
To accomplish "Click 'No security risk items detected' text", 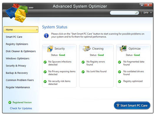I will click(x=59, y=83).
